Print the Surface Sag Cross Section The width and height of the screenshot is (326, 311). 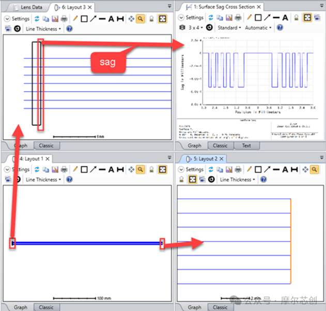[x=238, y=18]
